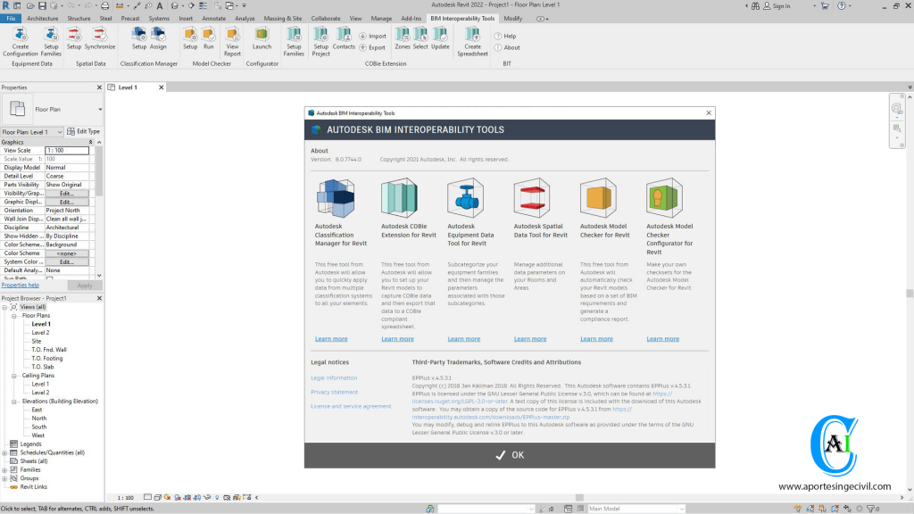The height and width of the screenshot is (514, 914).
Task: Switch to the Architecture ribbon tab
Action: tap(42, 17)
